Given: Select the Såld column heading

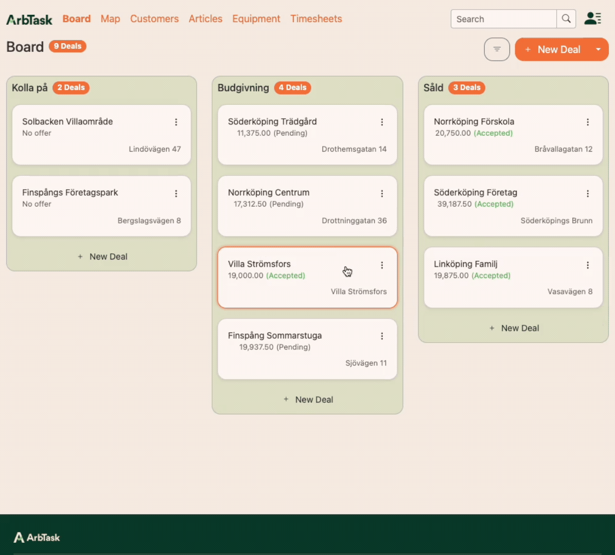Looking at the screenshot, I should pyautogui.click(x=433, y=88).
